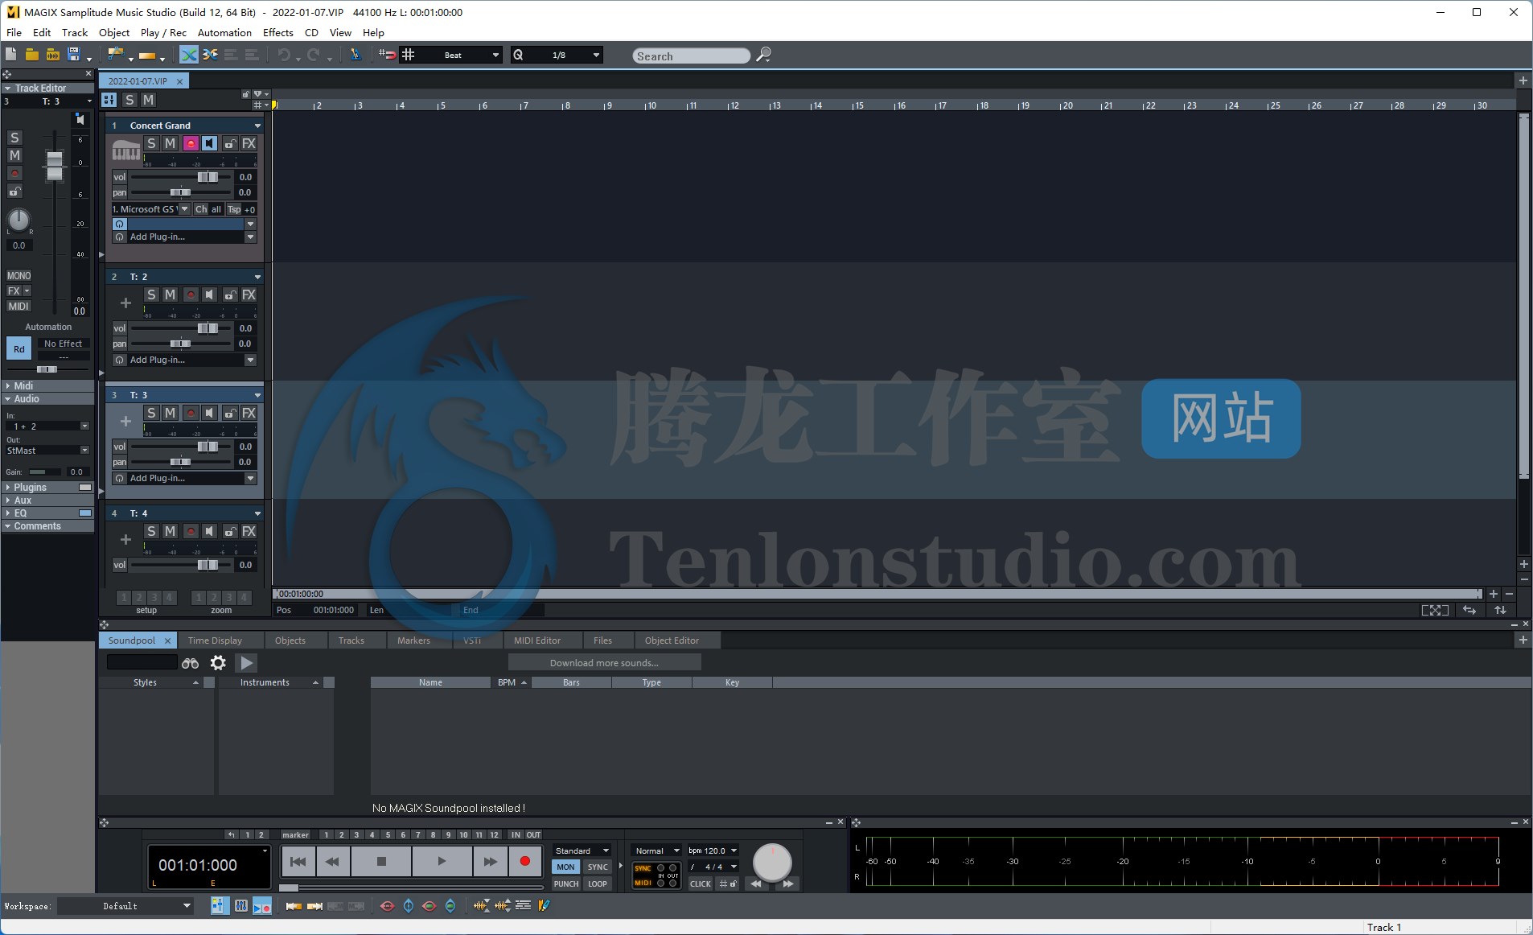This screenshot has height=935, width=1533.
Task: Click the CLICK metronome button
Action: [x=701, y=884]
